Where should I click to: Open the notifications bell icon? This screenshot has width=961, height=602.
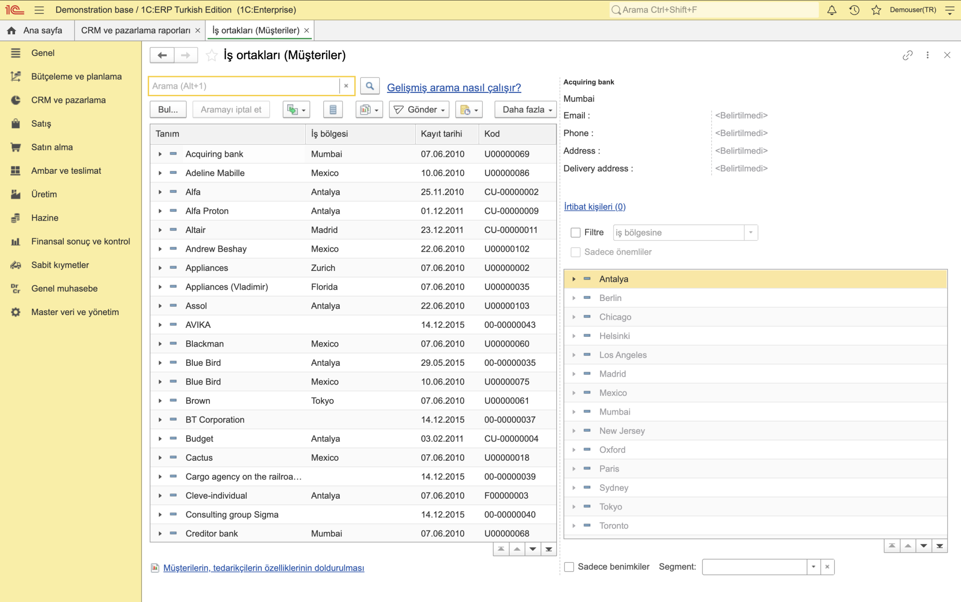tap(831, 10)
